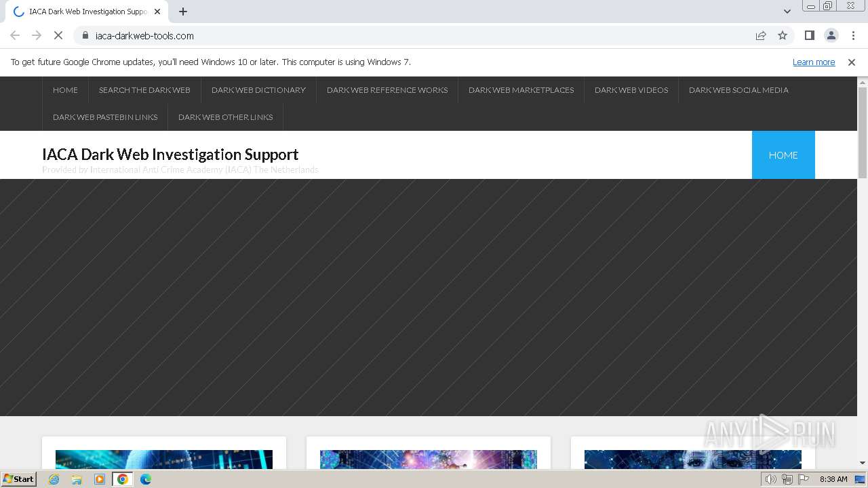View site information via the padlock icon

pyautogui.click(x=85, y=35)
